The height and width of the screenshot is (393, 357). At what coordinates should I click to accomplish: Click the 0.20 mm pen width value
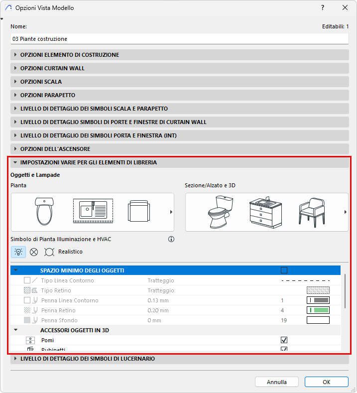click(158, 310)
